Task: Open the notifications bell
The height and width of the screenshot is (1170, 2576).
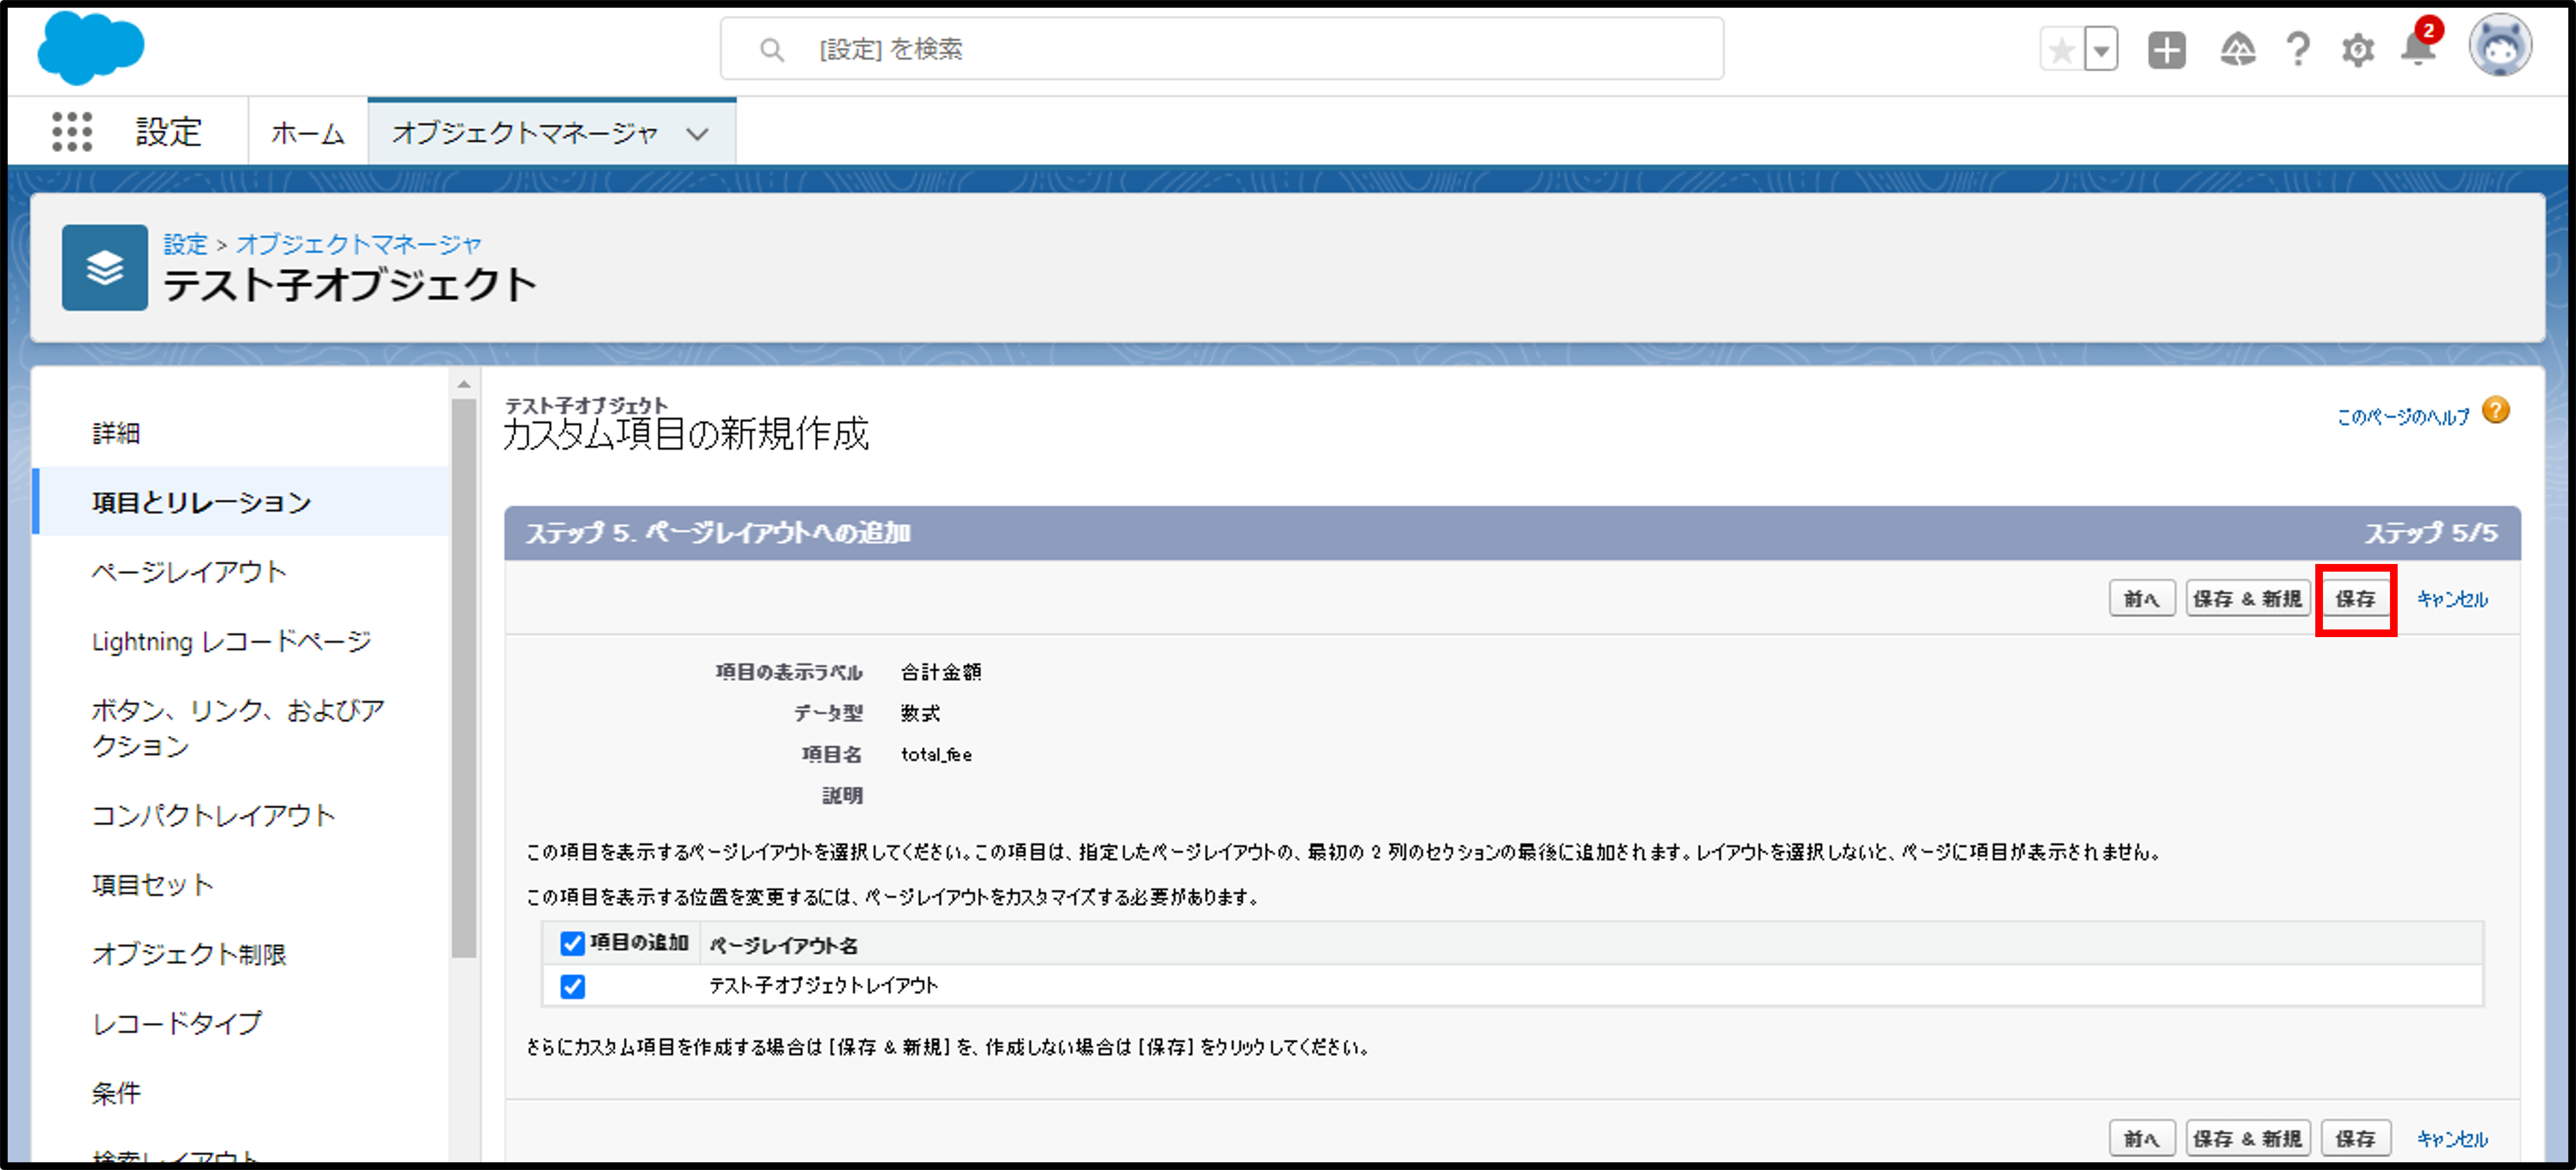Action: click(x=2417, y=50)
